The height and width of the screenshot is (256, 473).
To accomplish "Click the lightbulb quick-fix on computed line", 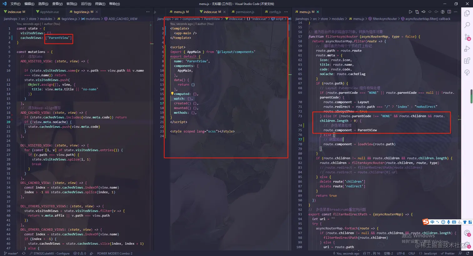I will (x=172, y=93).
